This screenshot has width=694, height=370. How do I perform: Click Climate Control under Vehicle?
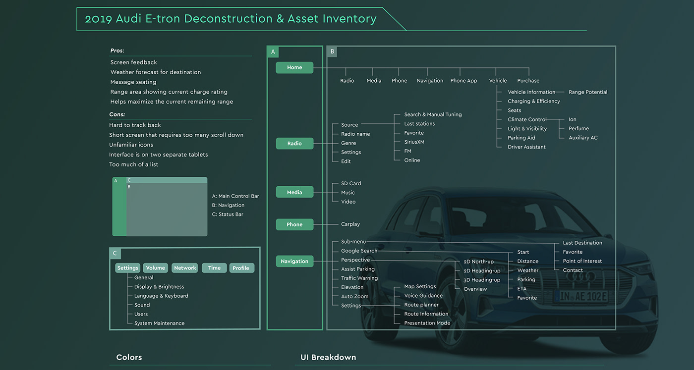click(527, 119)
